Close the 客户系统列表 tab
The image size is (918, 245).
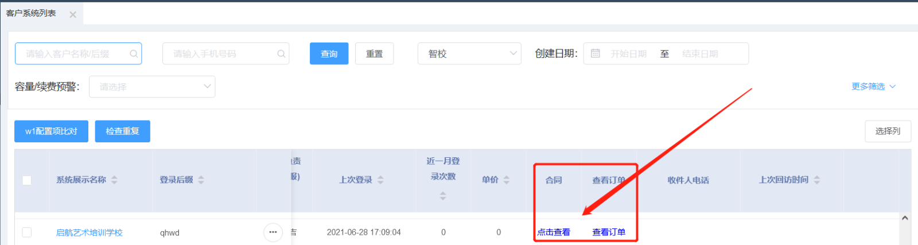(73, 15)
